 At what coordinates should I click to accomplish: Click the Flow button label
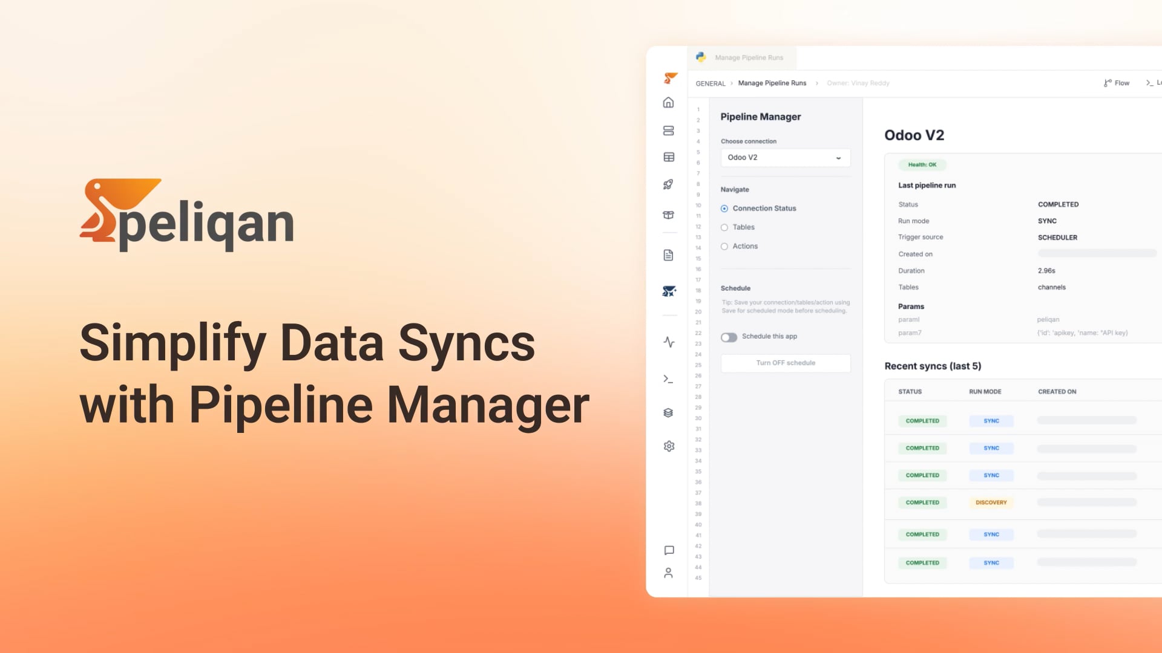[x=1121, y=83]
